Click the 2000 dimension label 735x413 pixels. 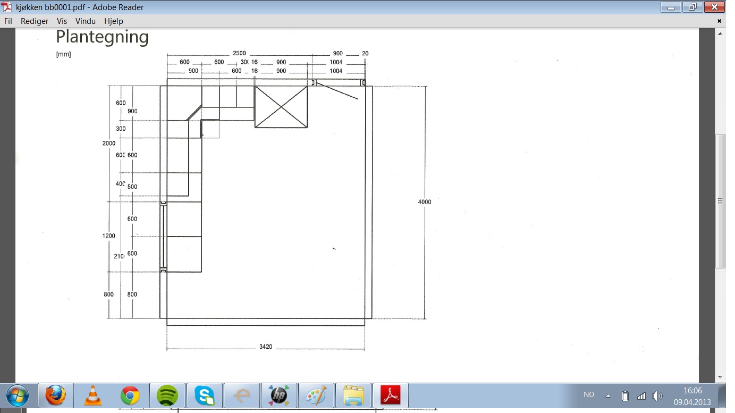coord(109,143)
